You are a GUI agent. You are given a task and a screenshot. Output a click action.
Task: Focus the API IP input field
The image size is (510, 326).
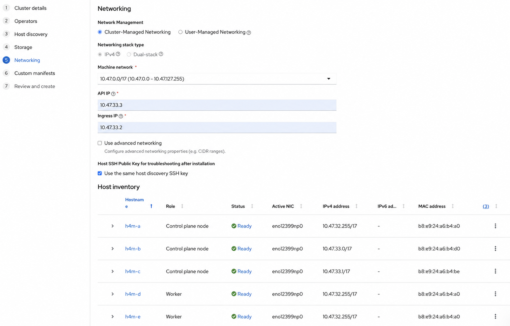217,105
